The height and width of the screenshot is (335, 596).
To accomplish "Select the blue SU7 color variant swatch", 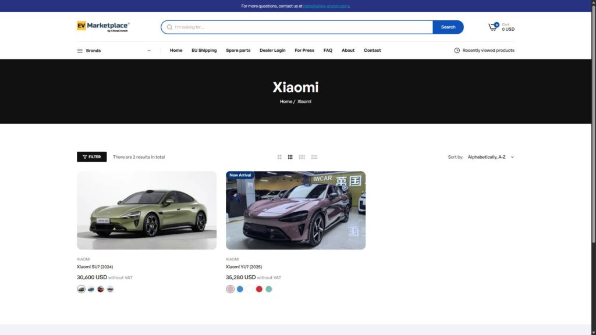I will pyautogui.click(x=91, y=289).
